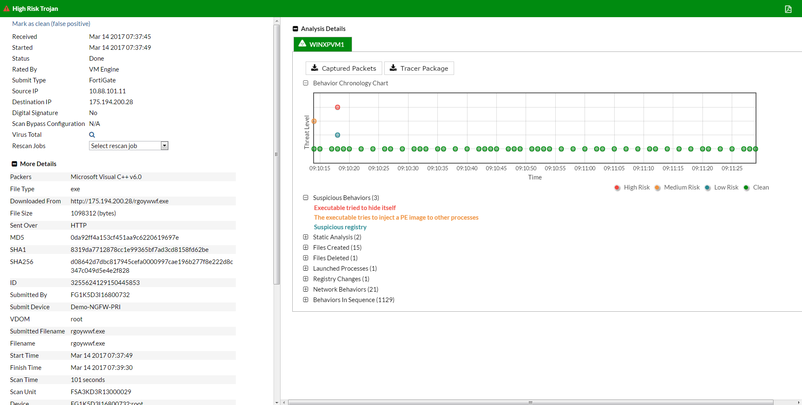Click the High Risk Trojan title
The image size is (802, 405).
(x=35, y=9)
